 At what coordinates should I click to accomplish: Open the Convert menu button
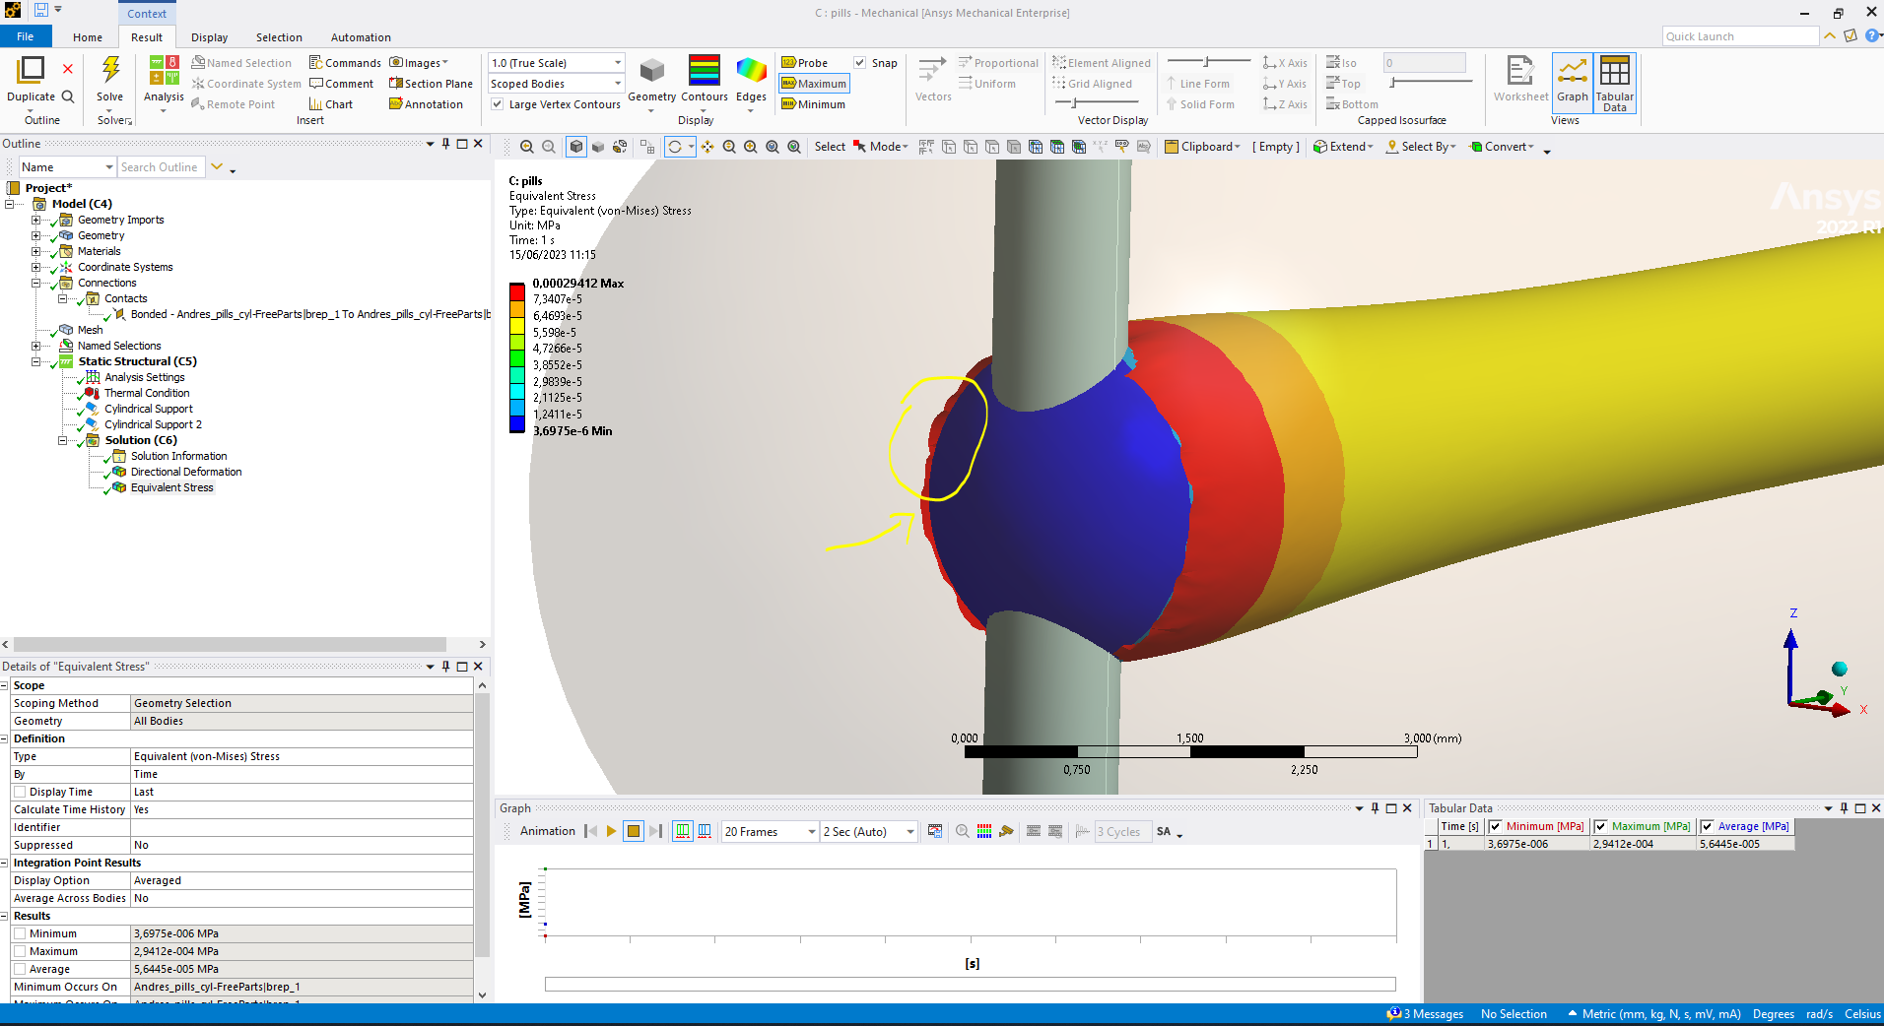(1502, 147)
